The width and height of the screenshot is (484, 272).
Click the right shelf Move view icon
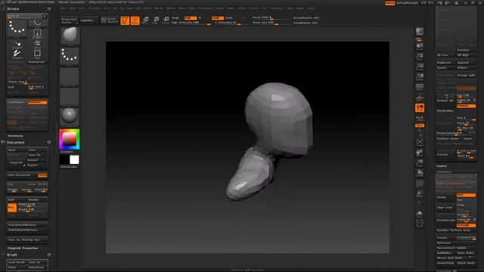[x=420, y=153]
